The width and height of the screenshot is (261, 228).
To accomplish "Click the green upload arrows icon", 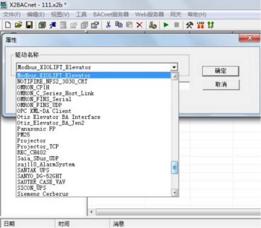I will (211, 25).
